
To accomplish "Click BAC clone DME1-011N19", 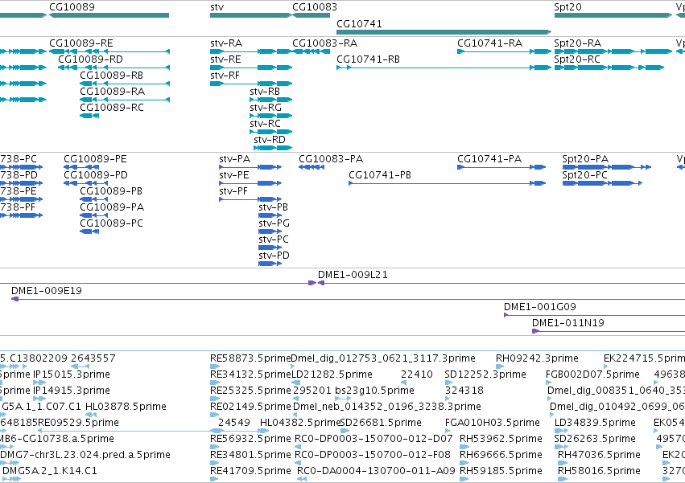I will click(609, 332).
